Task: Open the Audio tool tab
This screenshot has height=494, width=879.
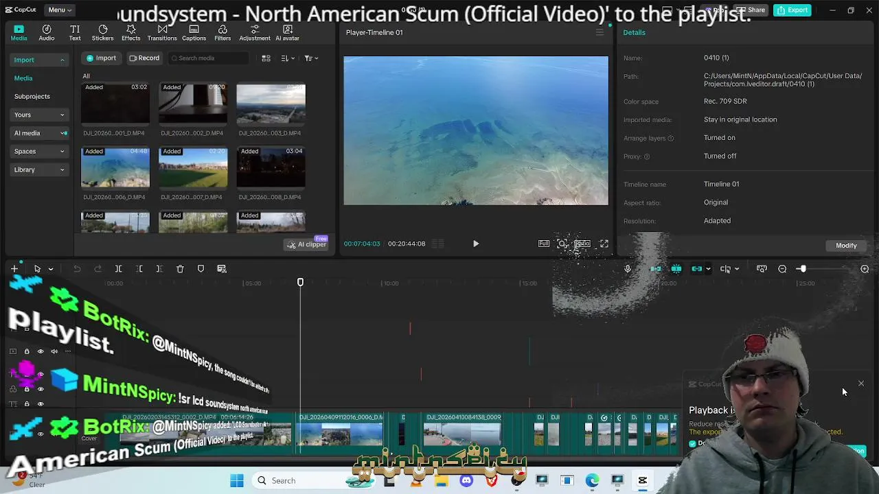Action: click(47, 33)
